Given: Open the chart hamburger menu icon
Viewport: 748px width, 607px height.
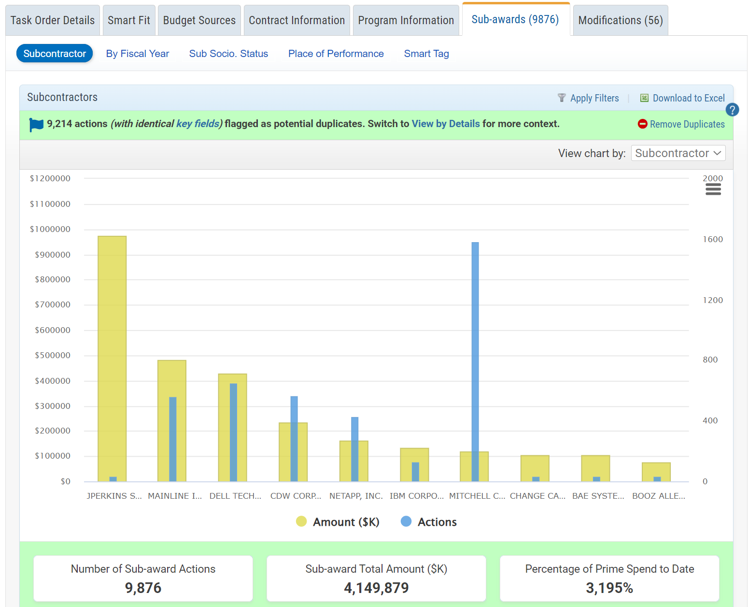Looking at the screenshot, I should pos(713,189).
